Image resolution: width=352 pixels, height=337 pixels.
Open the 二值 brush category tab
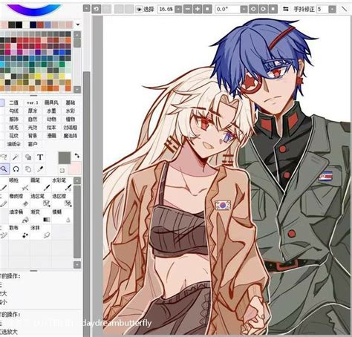tap(13, 102)
